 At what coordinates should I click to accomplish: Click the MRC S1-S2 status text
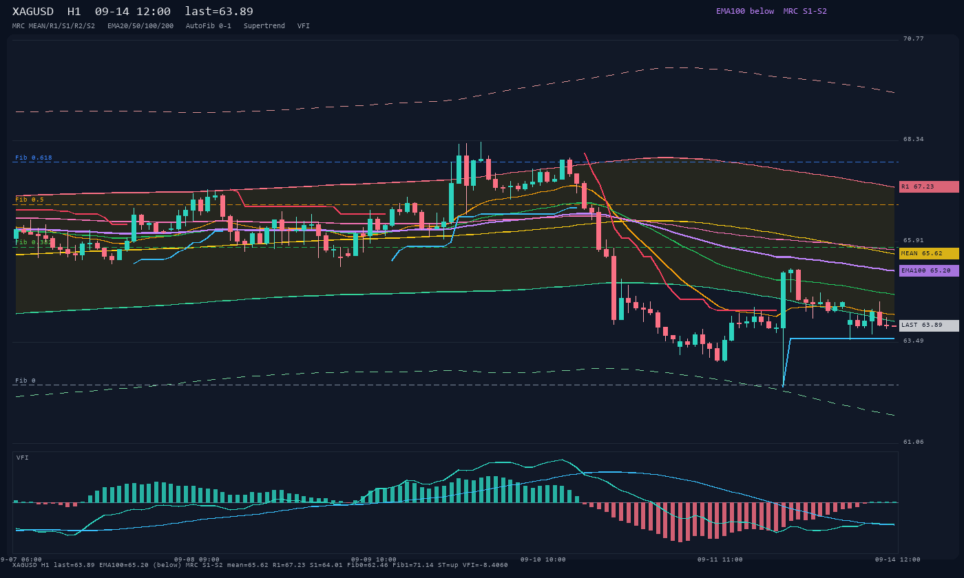pyautogui.click(x=805, y=11)
